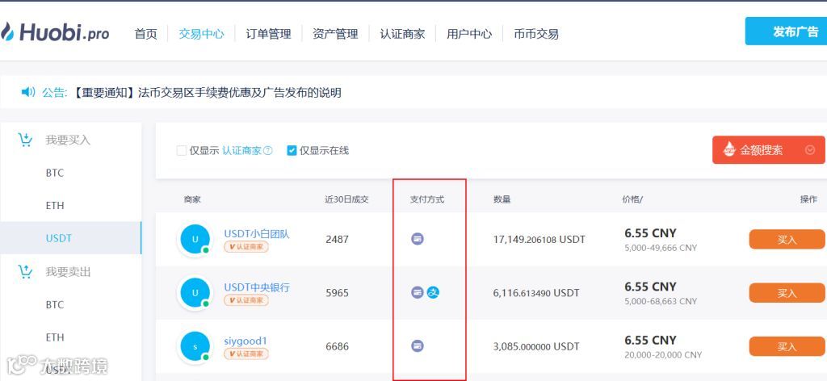Click bank card payment icon in USDT中央银行 row
827x381 pixels.
[x=418, y=292]
